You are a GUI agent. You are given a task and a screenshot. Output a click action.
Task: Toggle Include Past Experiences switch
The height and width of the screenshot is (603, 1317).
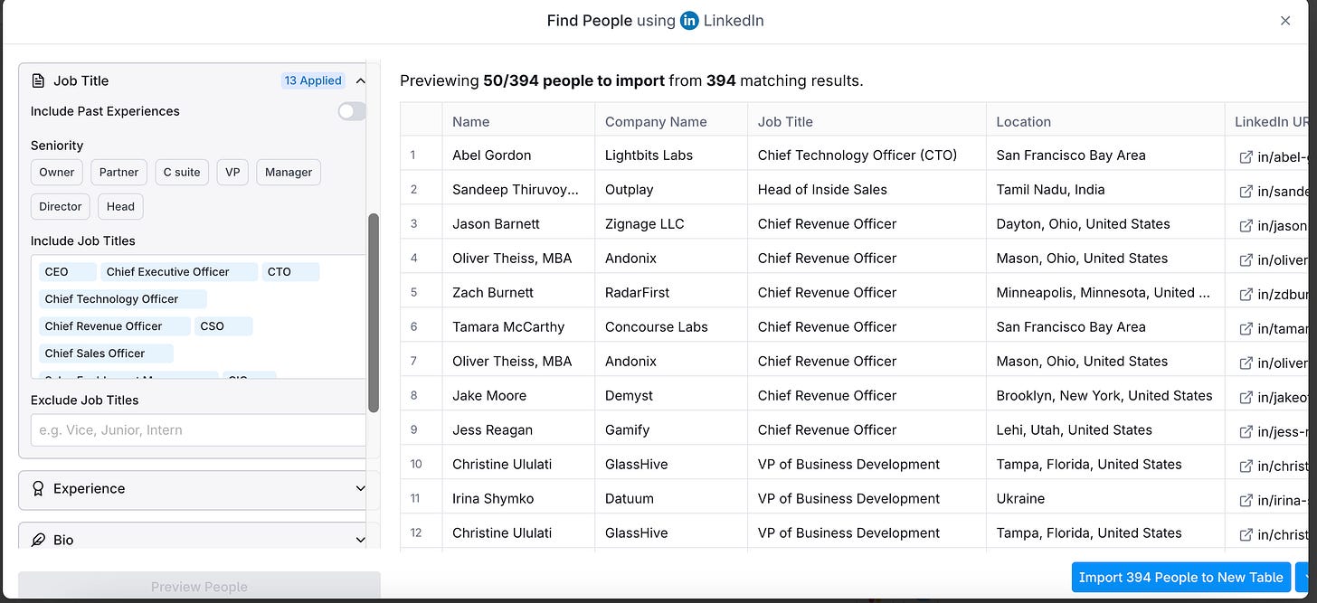pyautogui.click(x=352, y=111)
